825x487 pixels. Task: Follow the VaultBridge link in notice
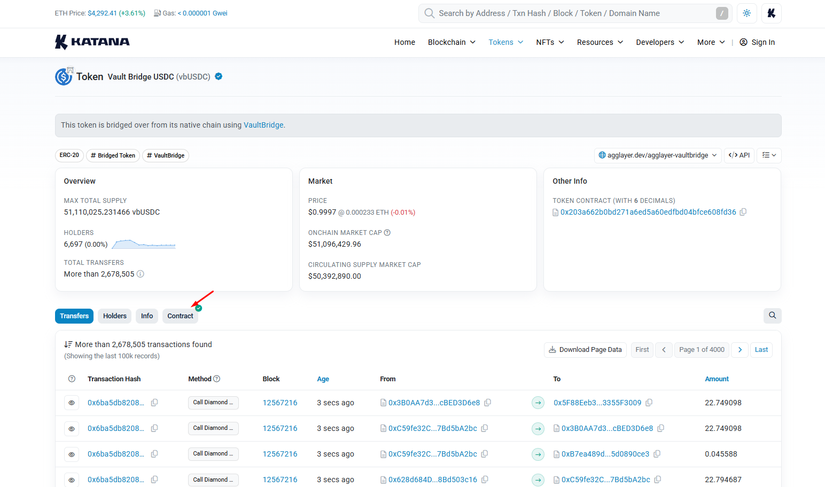[263, 125]
